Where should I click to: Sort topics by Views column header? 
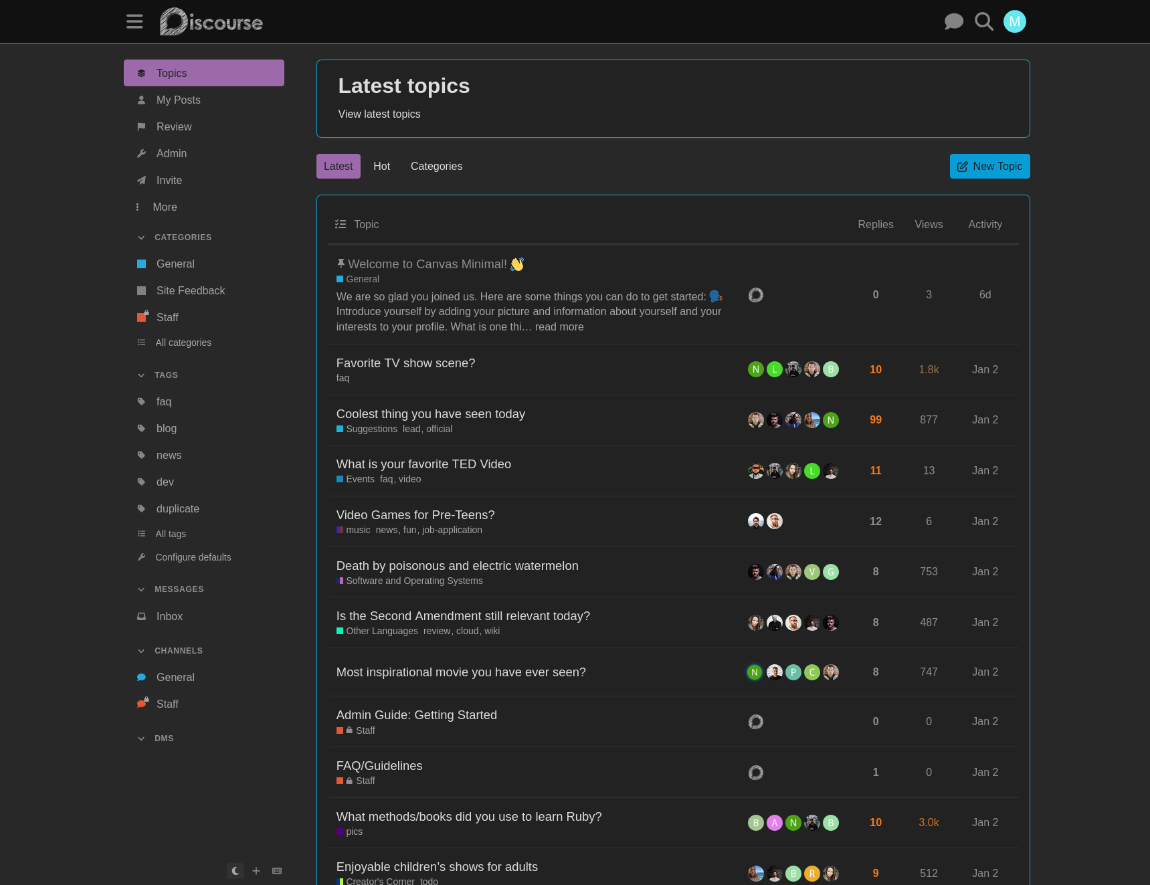click(x=929, y=225)
